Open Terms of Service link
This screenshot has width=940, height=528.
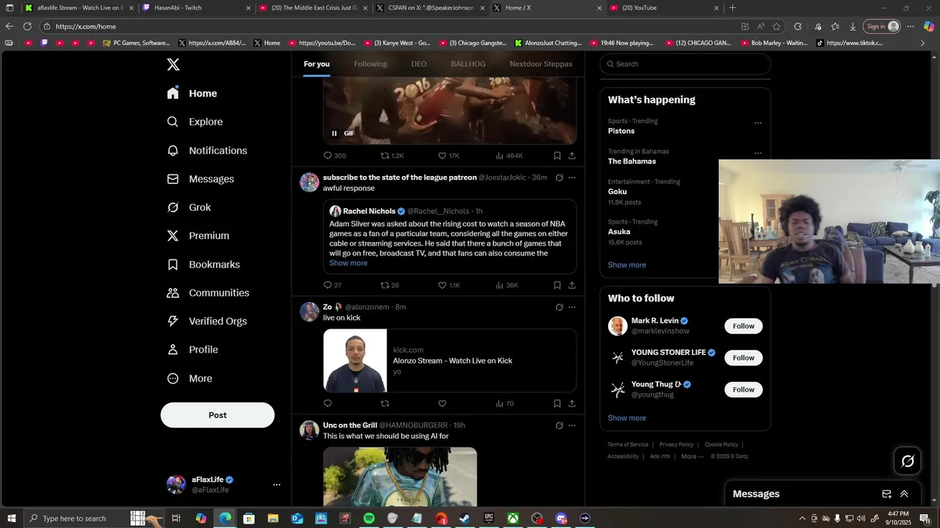coord(628,444)
